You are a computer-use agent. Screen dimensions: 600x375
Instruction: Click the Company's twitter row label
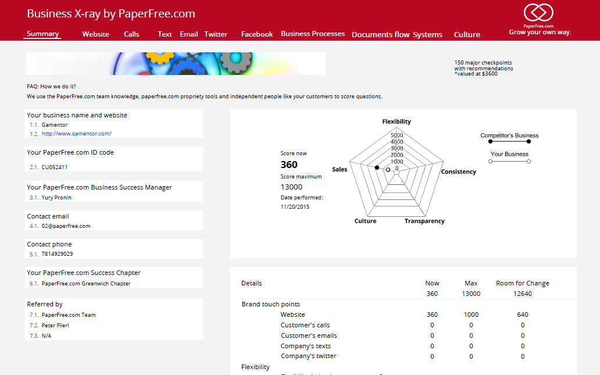[x=308, y=356]
